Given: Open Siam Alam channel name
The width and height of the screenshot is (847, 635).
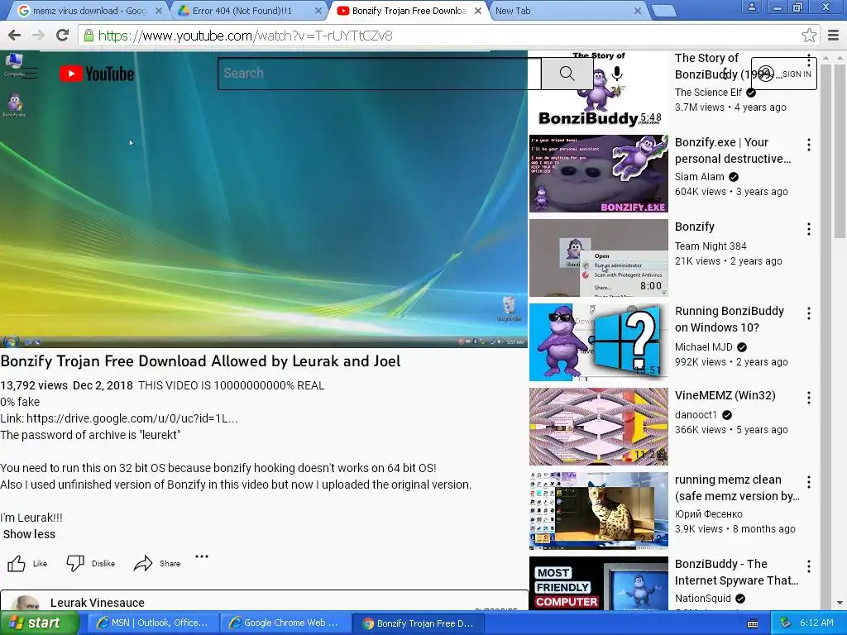Looking at the screenshot, I should point(699,177).
